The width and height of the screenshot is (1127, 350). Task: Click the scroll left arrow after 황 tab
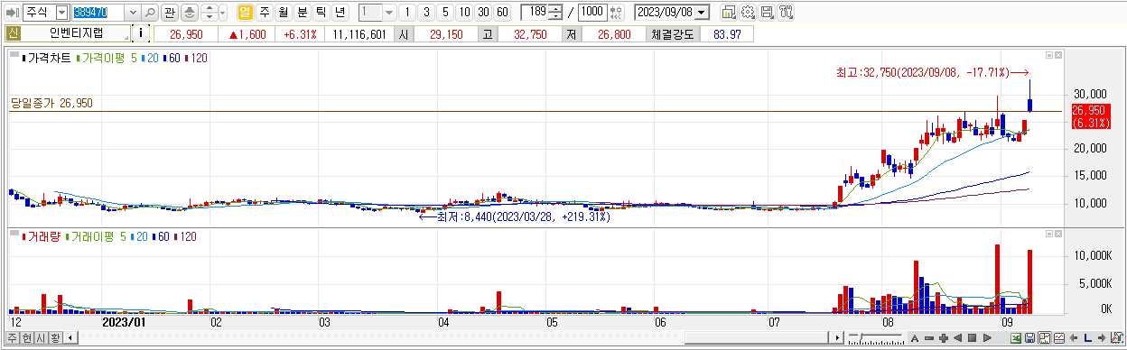[71, 338]
